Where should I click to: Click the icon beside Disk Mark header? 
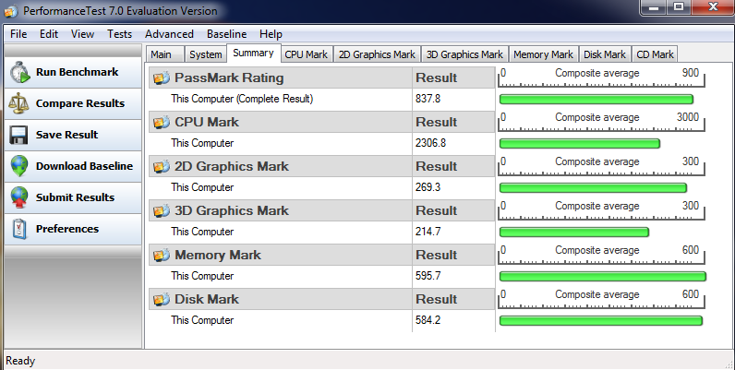pos(162,299)
